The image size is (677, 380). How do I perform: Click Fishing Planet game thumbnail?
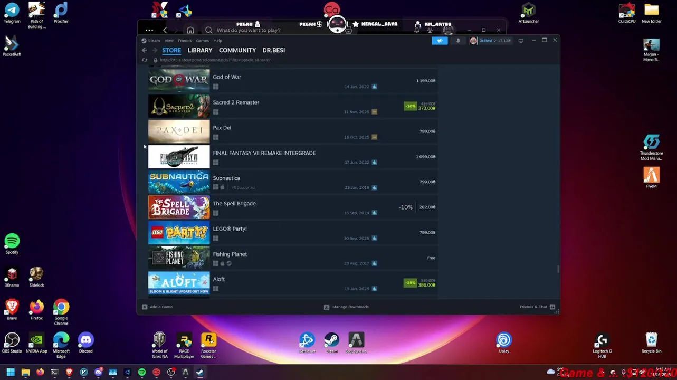179,258
